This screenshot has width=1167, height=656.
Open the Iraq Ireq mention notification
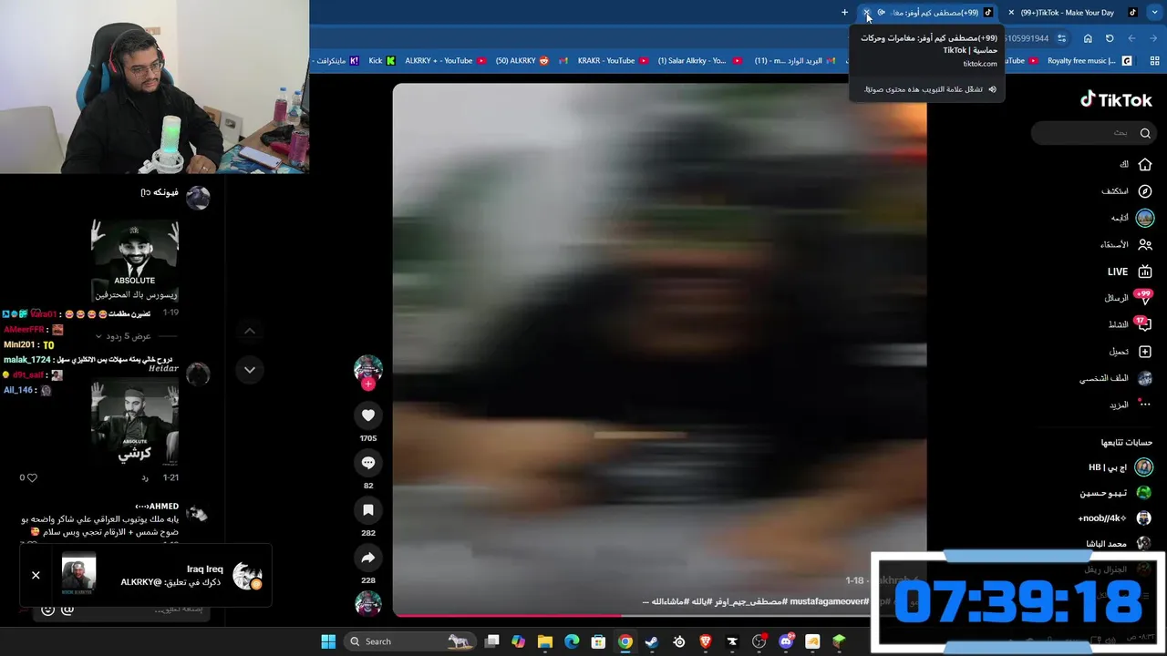[146, 575]
